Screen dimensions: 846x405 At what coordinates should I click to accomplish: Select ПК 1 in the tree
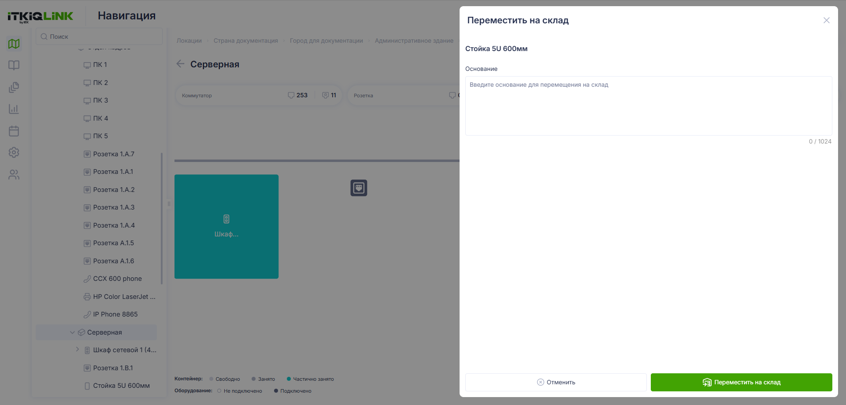coord(100,65)
